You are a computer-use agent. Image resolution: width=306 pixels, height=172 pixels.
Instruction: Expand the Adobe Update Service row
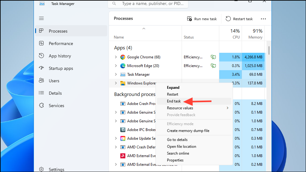[x=116, y=138]
